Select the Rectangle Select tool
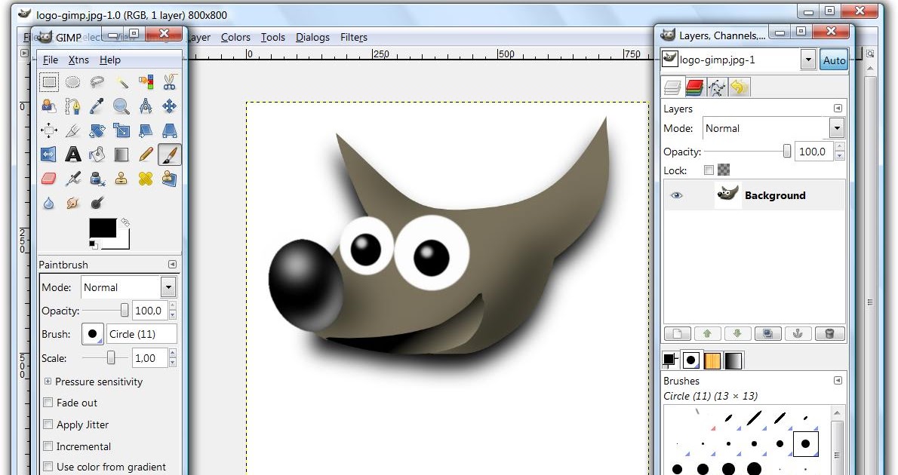The height and width of the screenshot is (475, 898). click(49, 82)
